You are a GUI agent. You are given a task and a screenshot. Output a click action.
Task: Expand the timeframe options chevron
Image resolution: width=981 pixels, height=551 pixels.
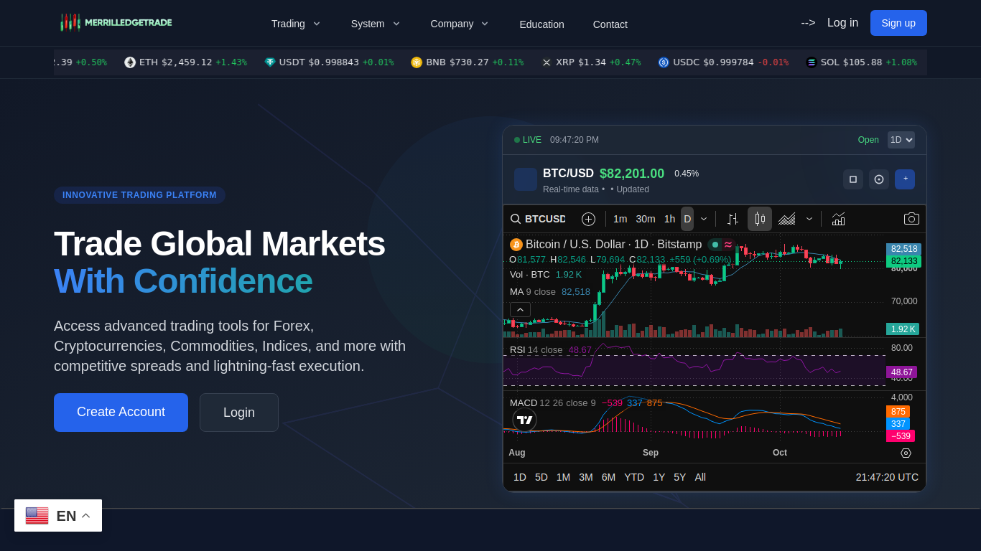704,219
